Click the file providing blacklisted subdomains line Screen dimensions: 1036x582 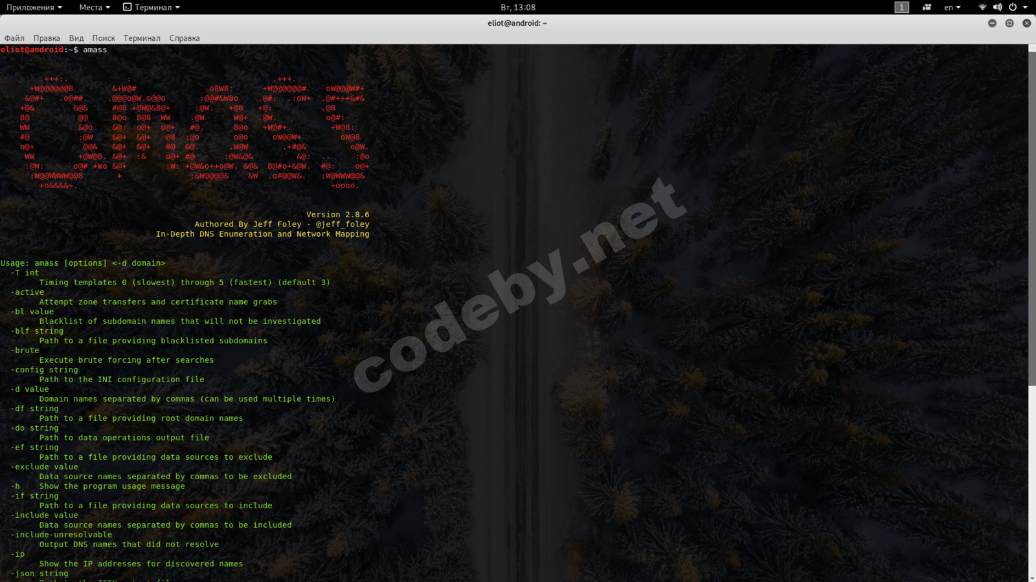(153, 341)
